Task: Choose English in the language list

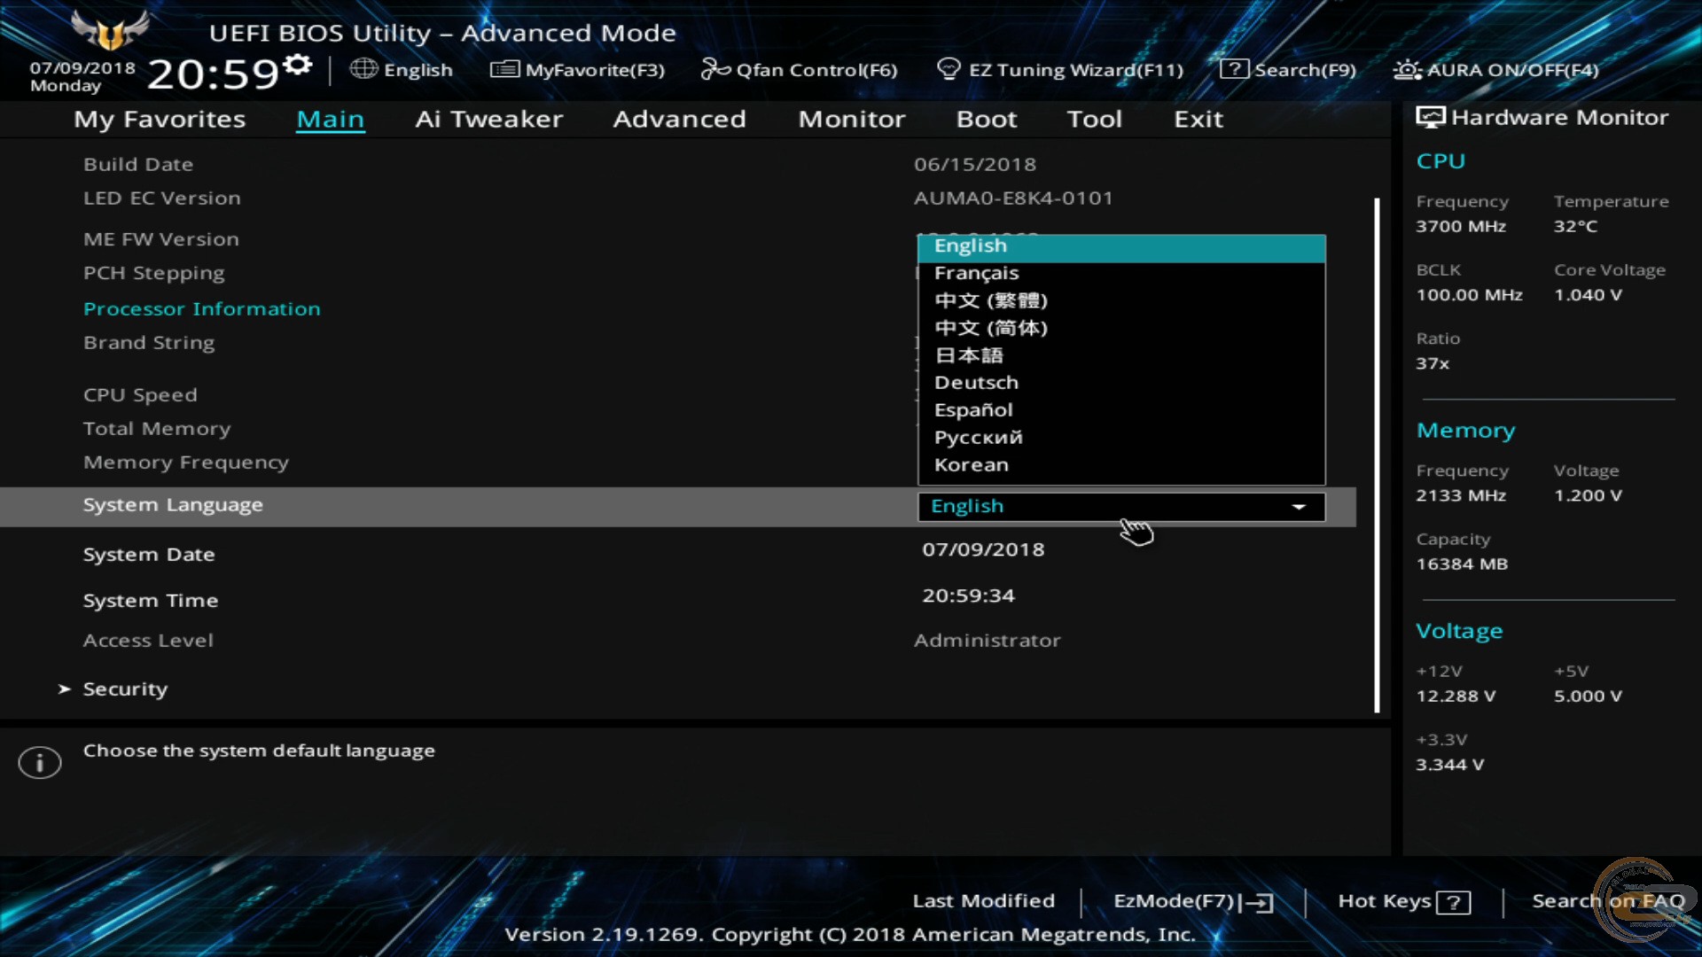Action: pyautogui.click(x=1121, y=246)
